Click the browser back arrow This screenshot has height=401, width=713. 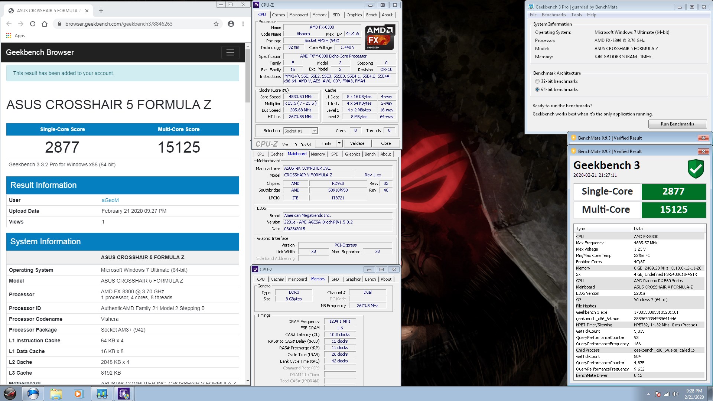click(9, 24)
